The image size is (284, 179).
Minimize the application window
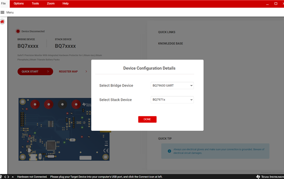267,4
